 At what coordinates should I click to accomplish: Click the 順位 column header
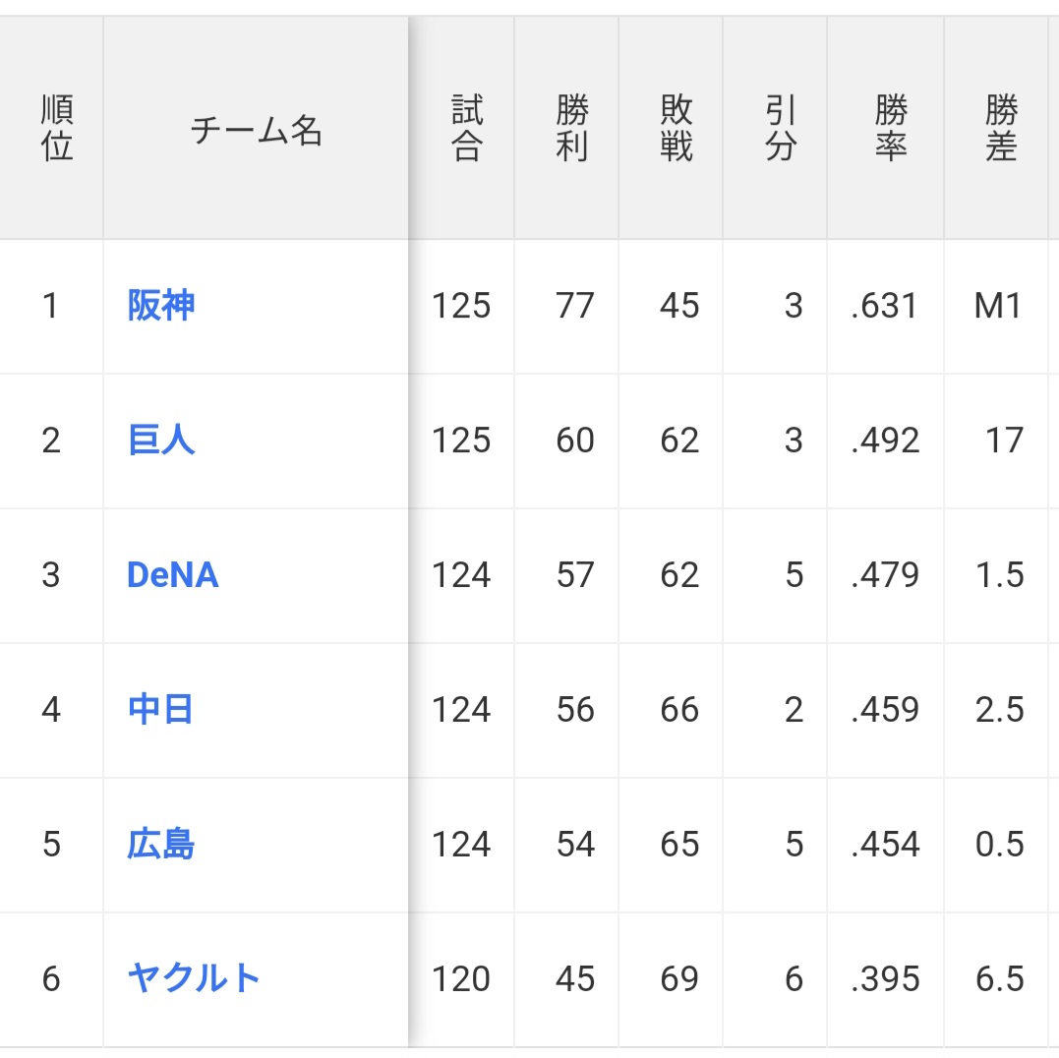pyautogui.click(x=57, y=129)
